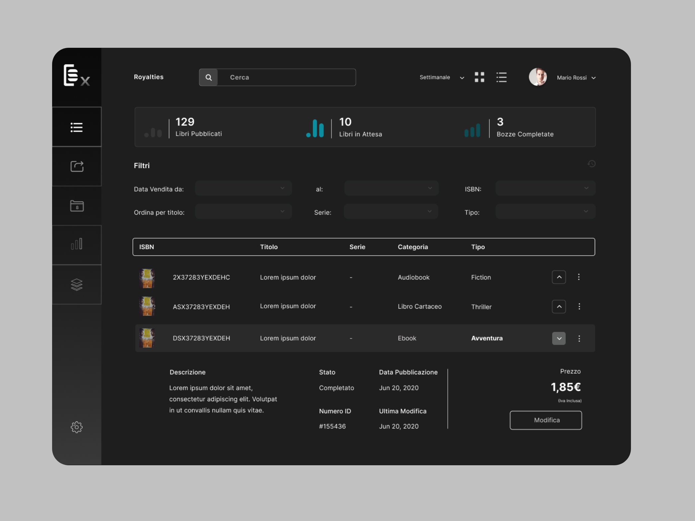Click the Avventura type cell
695x521 pixels.
point(487,338)
